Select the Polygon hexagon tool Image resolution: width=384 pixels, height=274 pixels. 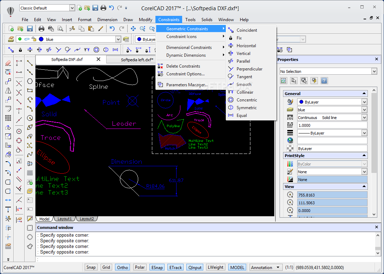[x=30, y=81]
